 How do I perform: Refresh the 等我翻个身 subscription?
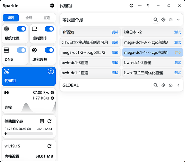point(49,121)
